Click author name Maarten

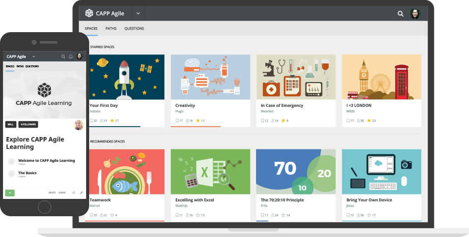[267, 111]
